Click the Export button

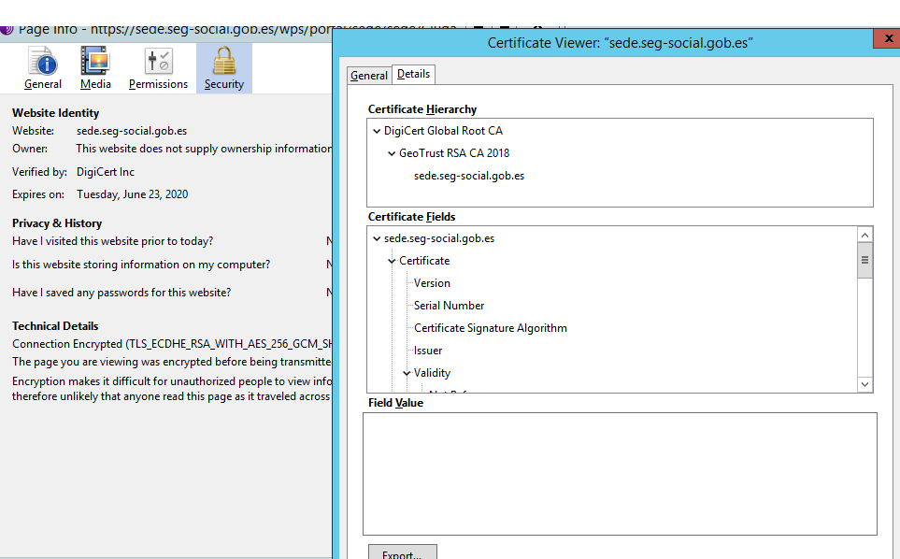click(403, 552)
